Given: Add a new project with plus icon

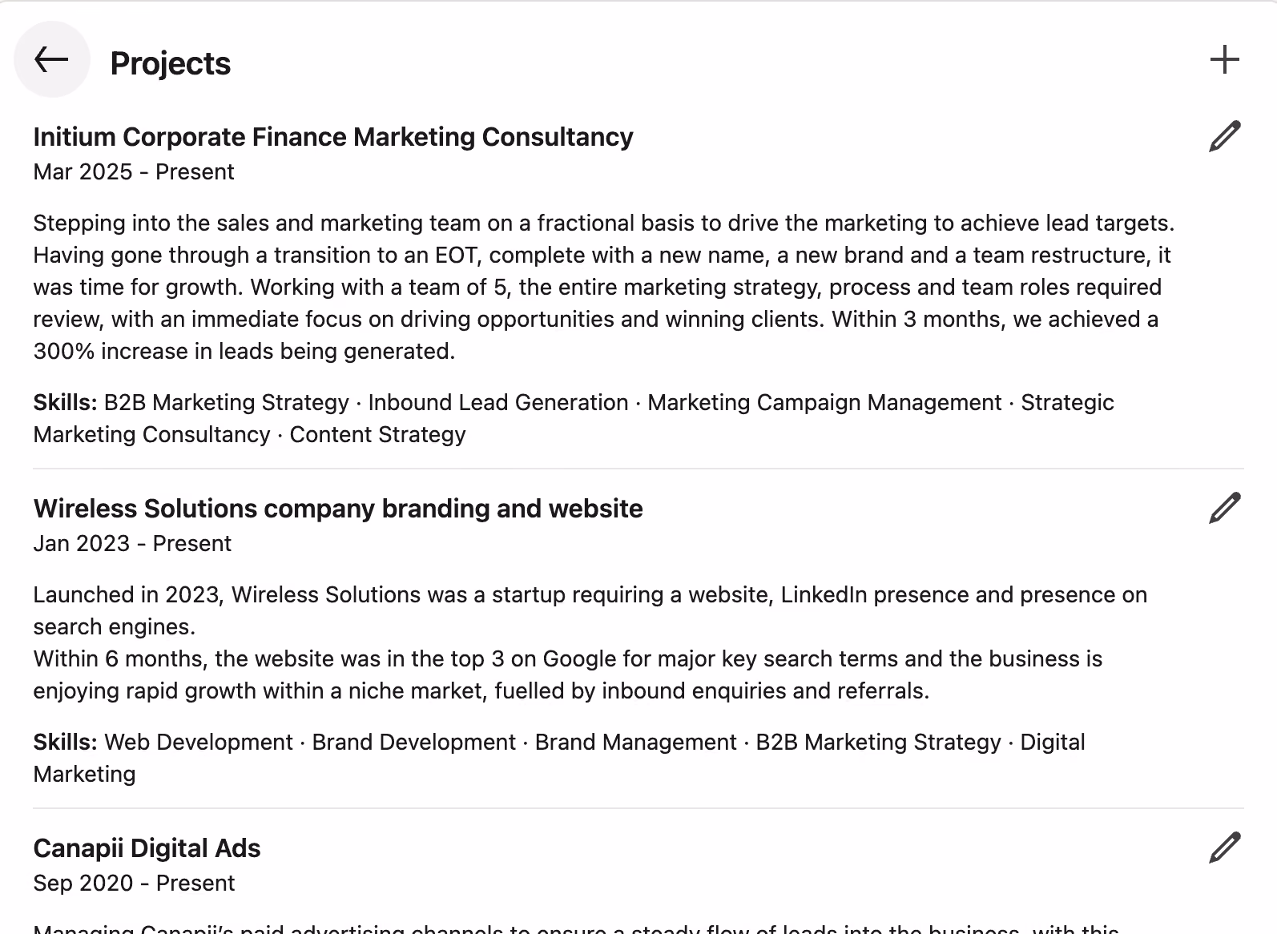Looking at the screenshot, I should pos(1224,59).
